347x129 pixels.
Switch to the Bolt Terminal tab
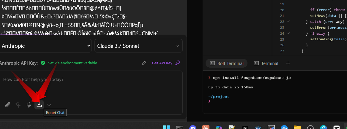tap(226, 63)
